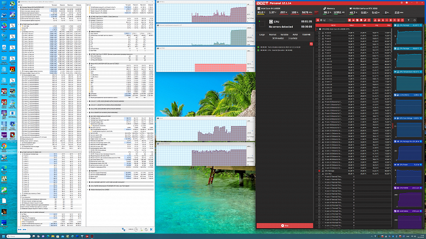Tick the P-core 3 sensor checkbox

click(x=319, y=41)
